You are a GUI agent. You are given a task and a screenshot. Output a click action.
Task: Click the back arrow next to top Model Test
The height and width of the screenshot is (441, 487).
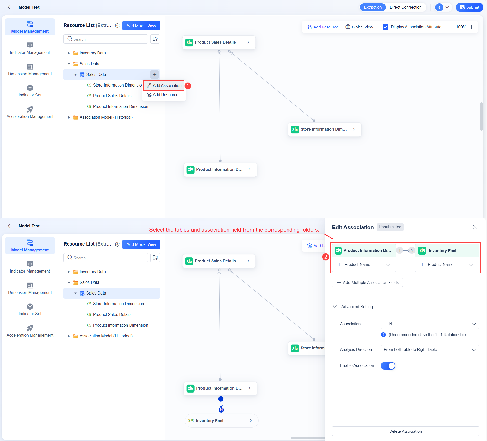(x=9, y=7)
